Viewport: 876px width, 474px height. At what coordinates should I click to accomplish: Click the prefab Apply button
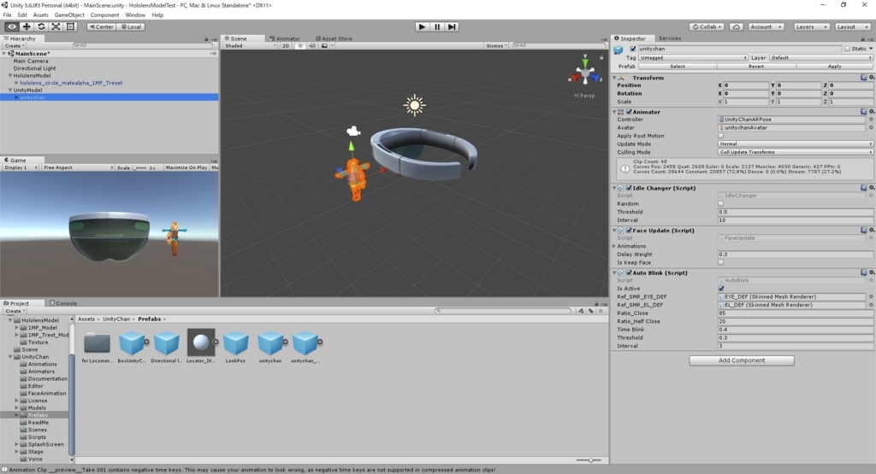click(834, 67)
